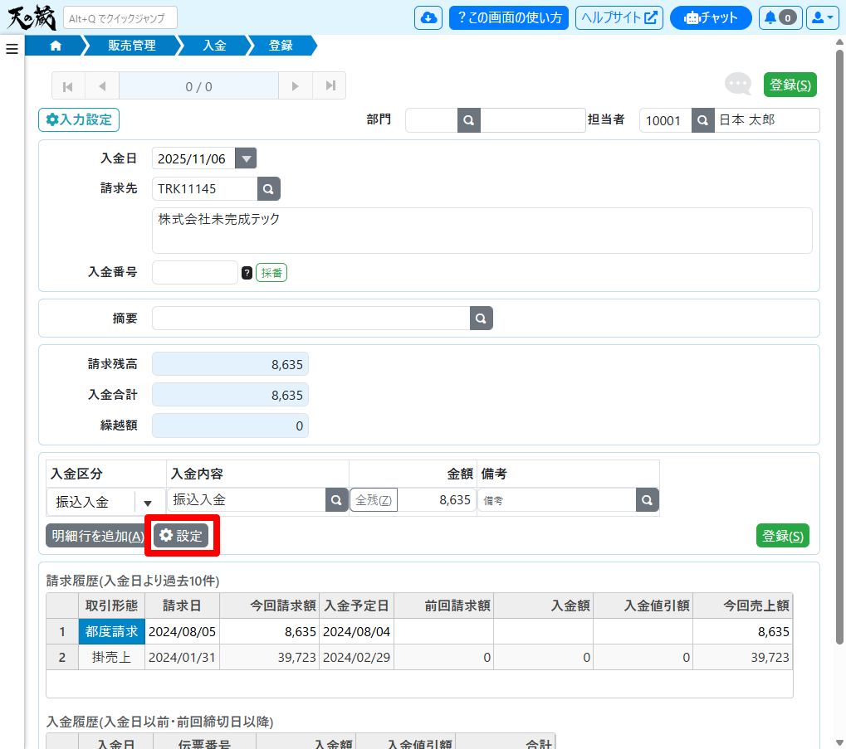This screenshot has height=749, width=846.
Task: Go to the home breadcrumb icon
Action: coord(56,46)
